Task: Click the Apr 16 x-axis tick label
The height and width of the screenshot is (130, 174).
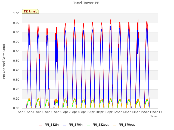Action: (148, 112)
